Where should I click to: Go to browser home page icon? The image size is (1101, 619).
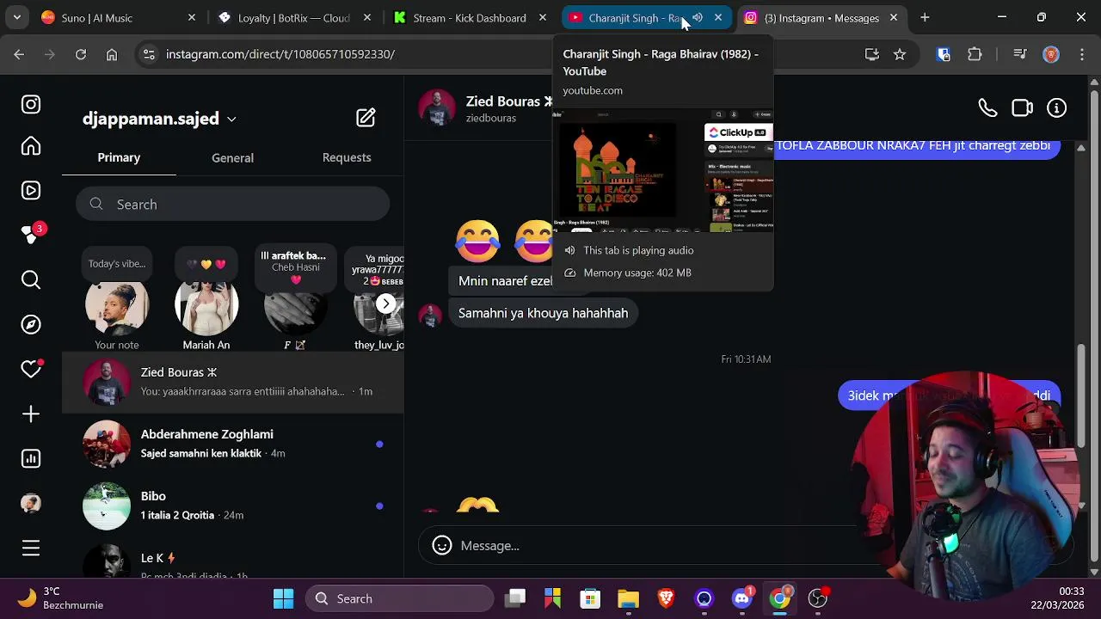(x=112, y=54)
